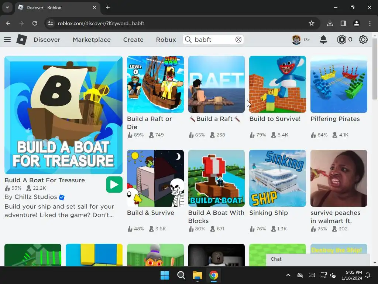Open Chrome profile icon
Viewport: 378px width, 284px height.
tap(357, 23)
